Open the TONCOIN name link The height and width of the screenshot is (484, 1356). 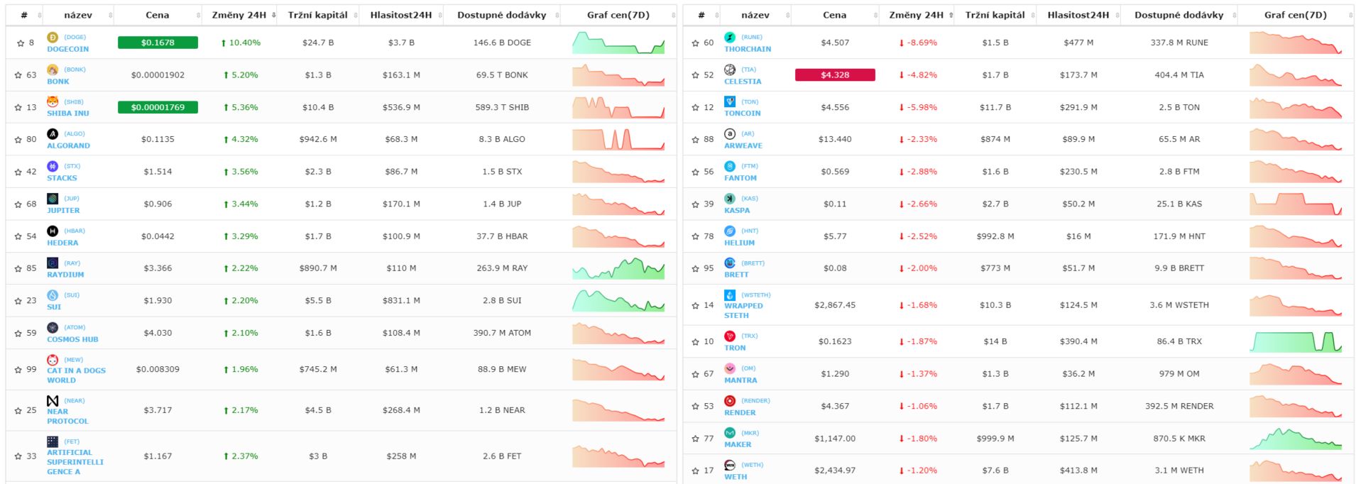pyautogui.click(x=743, y=114)
